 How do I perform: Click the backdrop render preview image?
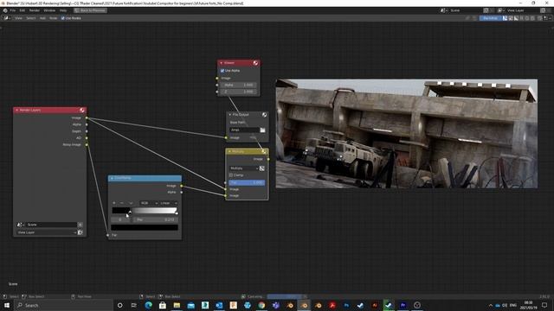click(407, 134)
